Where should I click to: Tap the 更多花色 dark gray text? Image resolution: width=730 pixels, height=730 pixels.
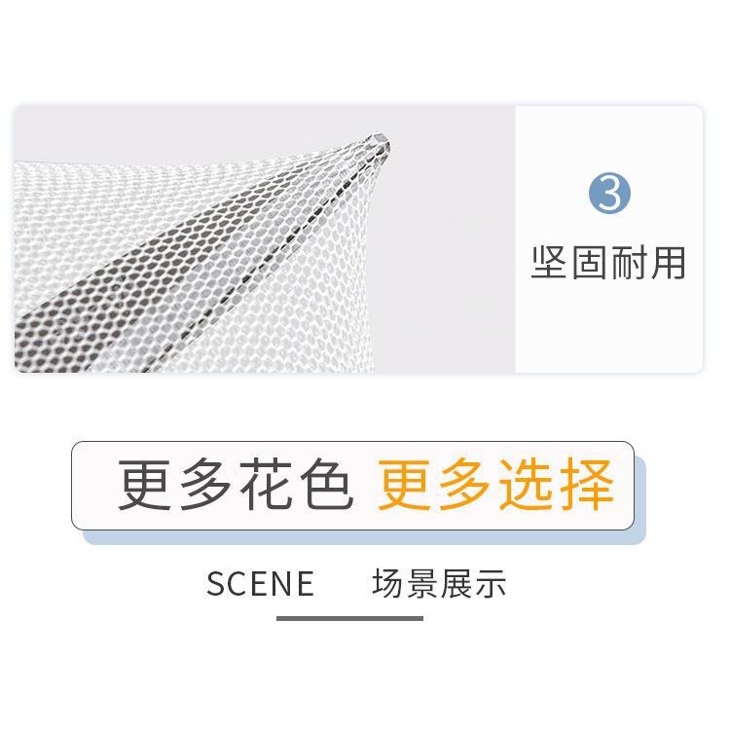(x=236, y=485)
